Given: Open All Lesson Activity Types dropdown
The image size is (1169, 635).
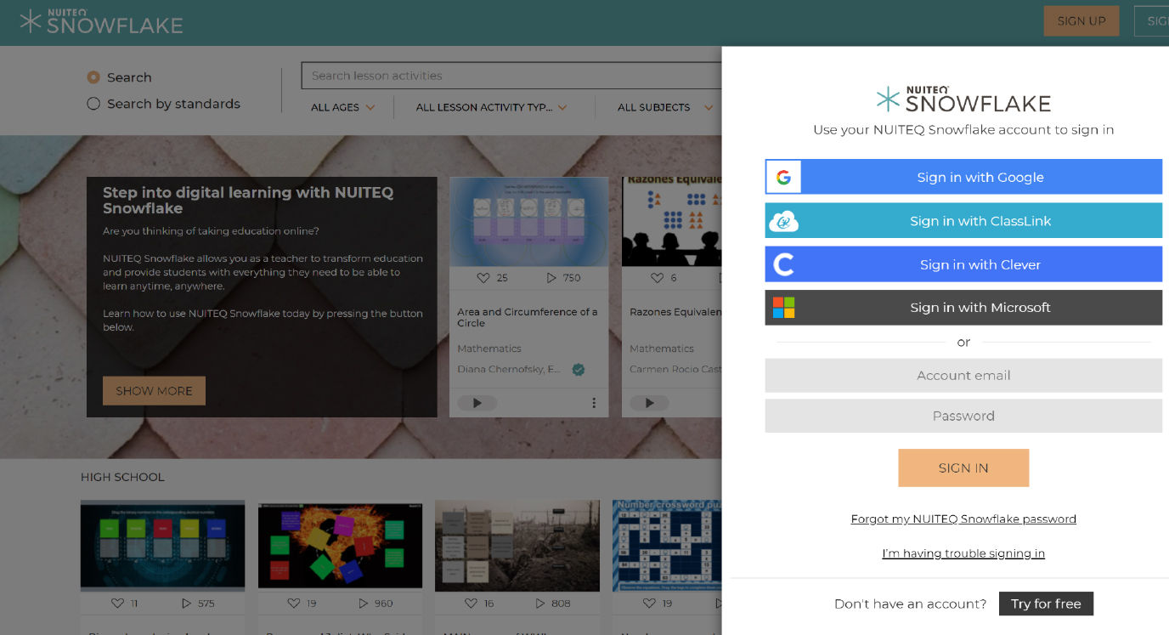Looking at the screenshot, I should (x=491, y=108).
